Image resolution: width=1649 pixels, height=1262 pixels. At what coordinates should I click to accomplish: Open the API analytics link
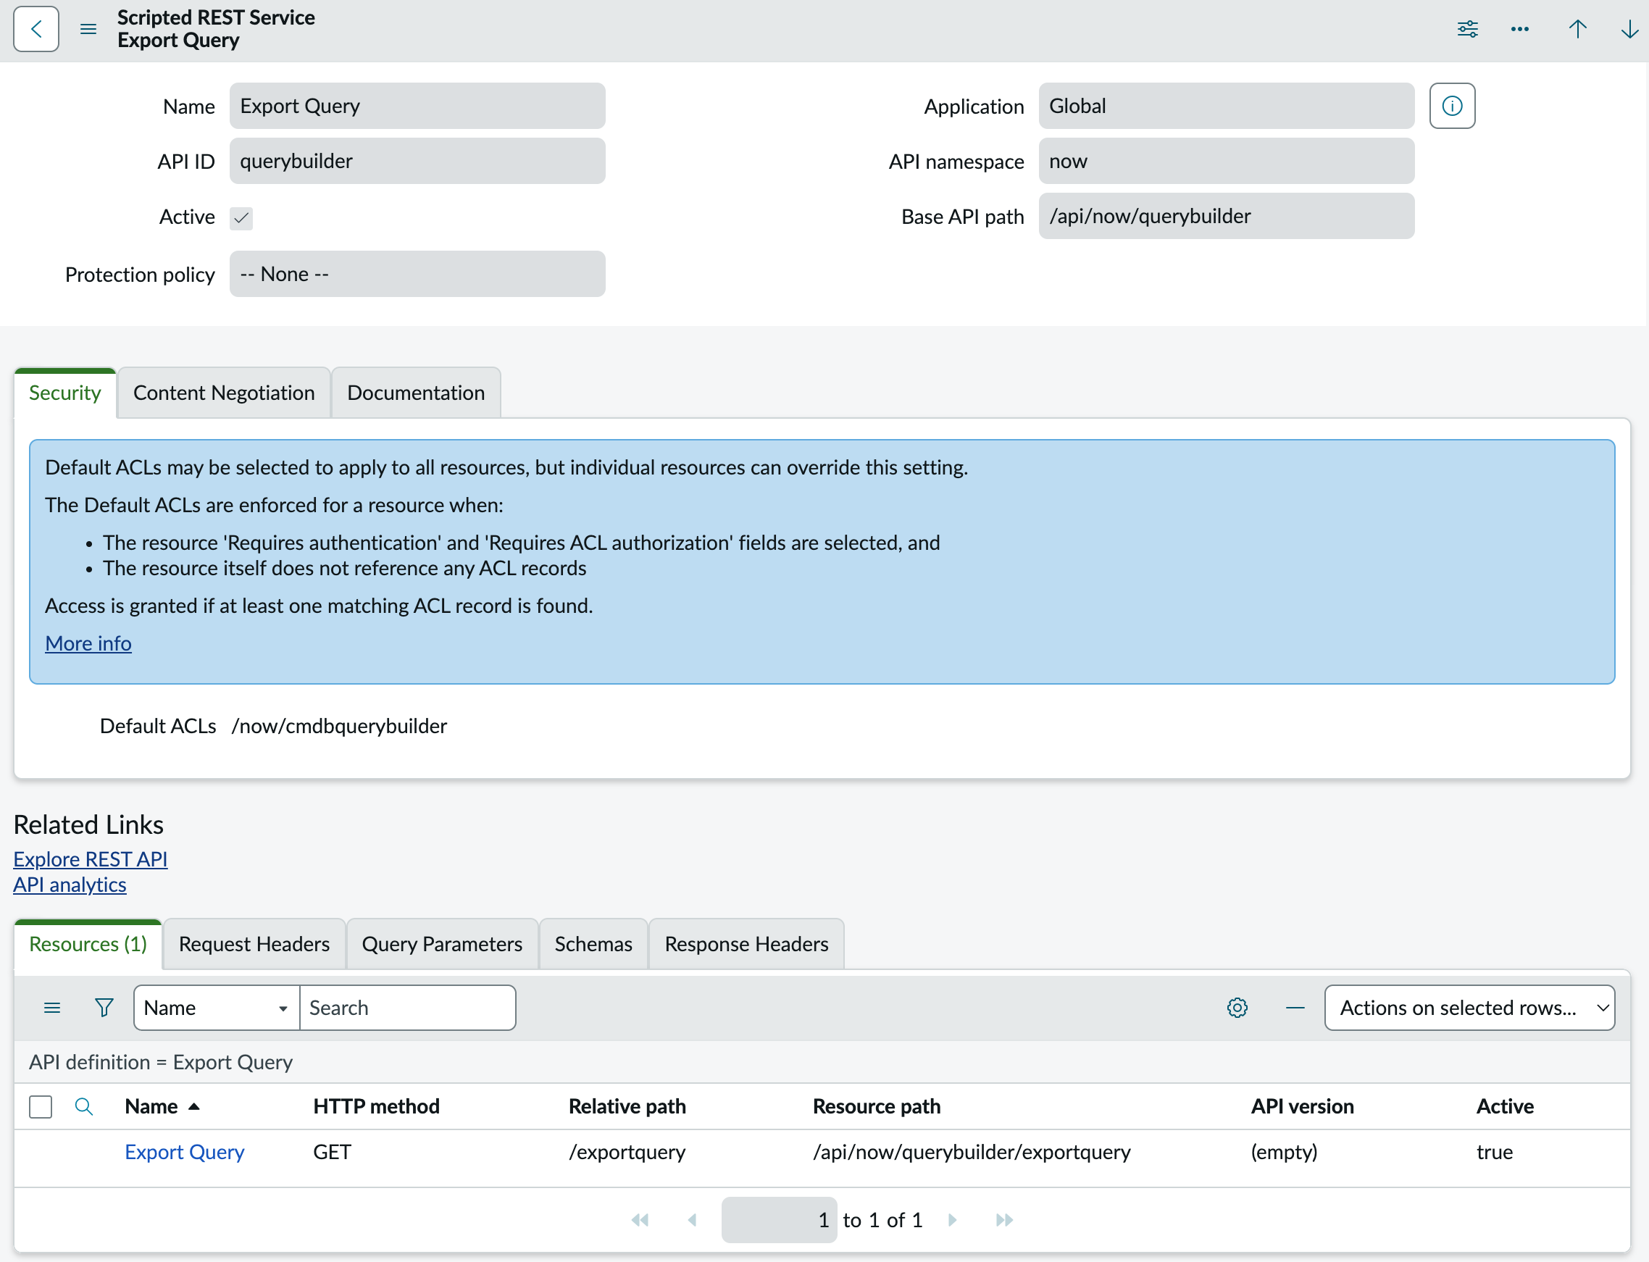70,884
